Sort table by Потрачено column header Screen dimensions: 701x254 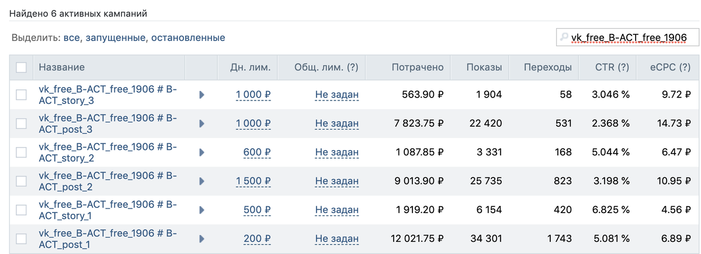coord(418,67)
